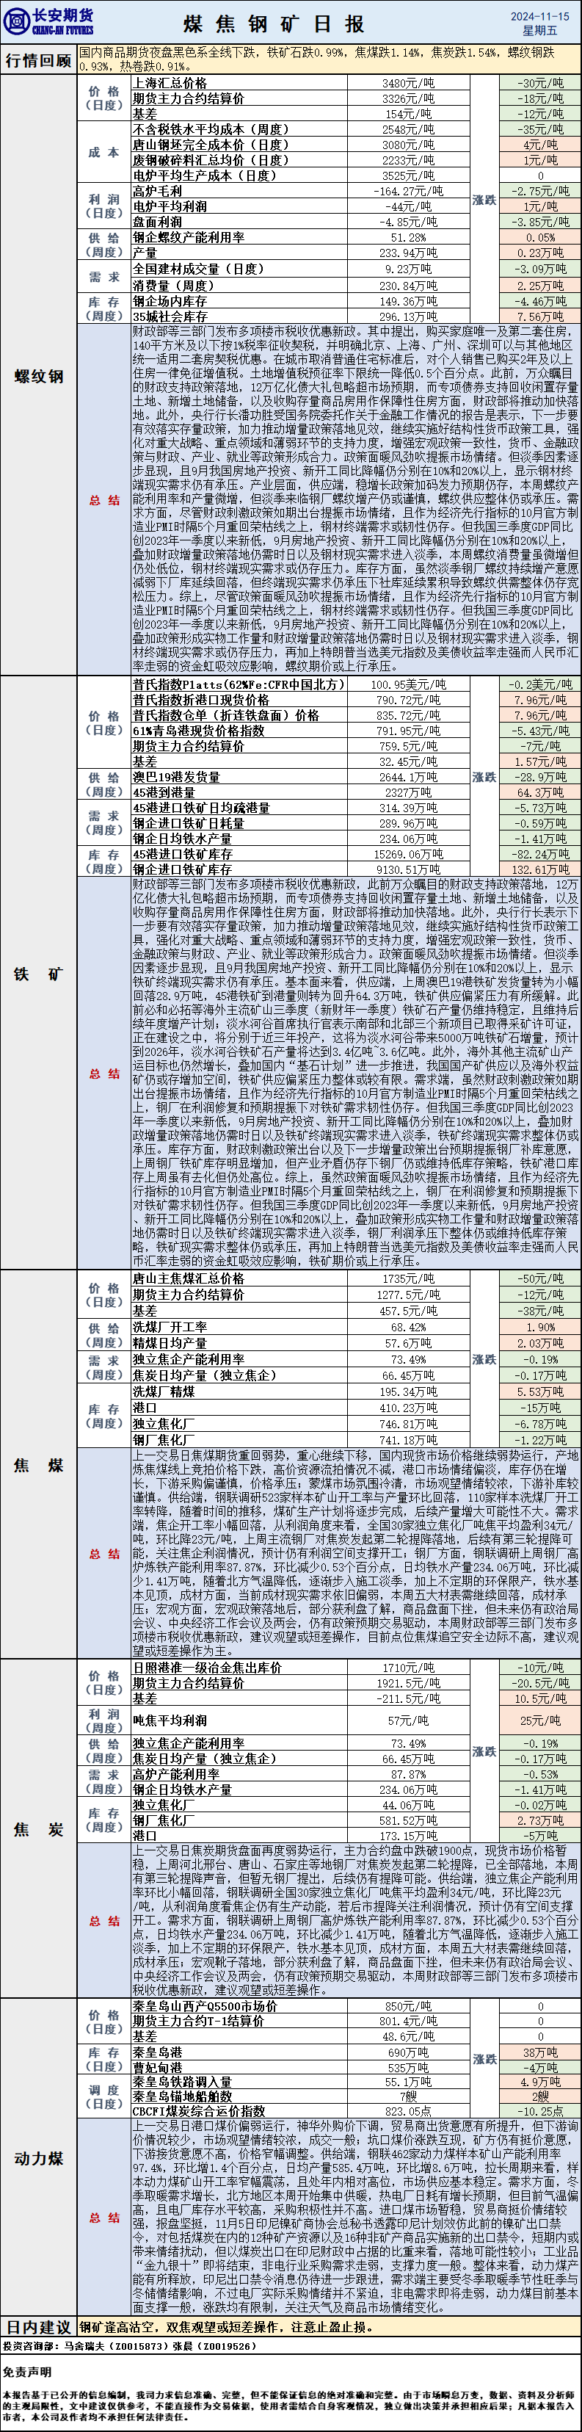This screenshot has width=582, height=2432.
Task: Click the 唐山钢坯完全成本价(日度) row label
Action: (x=211, y=145)
